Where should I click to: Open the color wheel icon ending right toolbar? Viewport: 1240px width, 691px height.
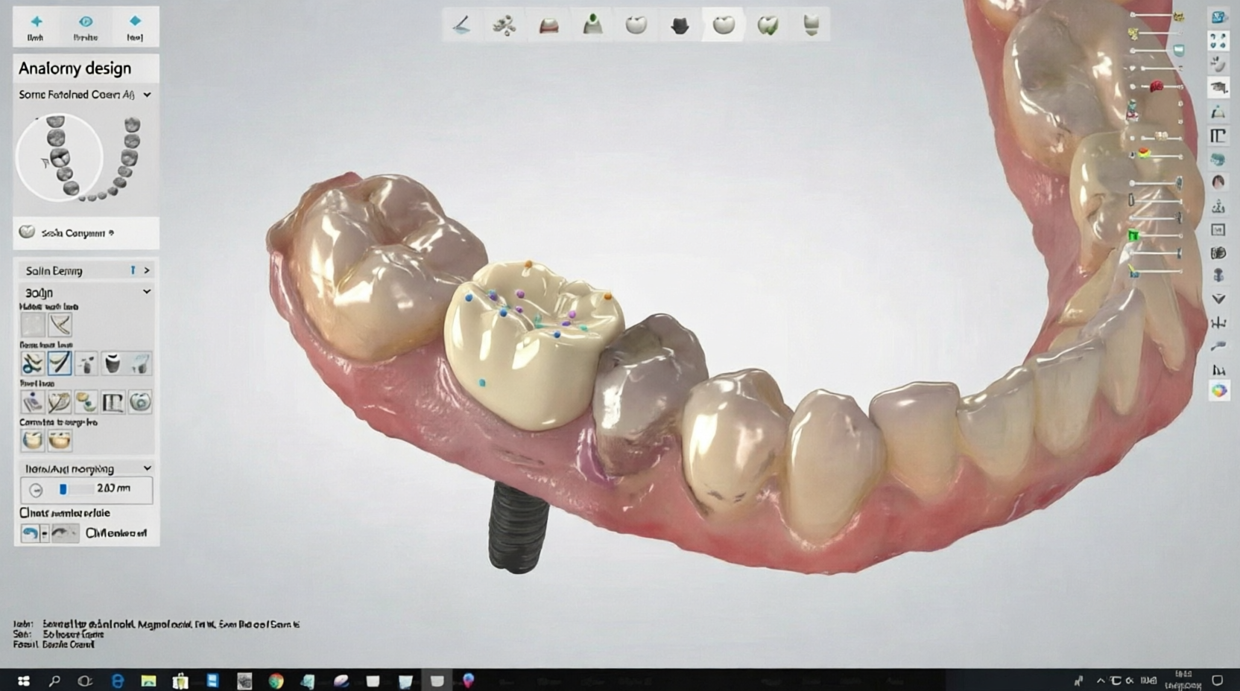pos(1218,391)
